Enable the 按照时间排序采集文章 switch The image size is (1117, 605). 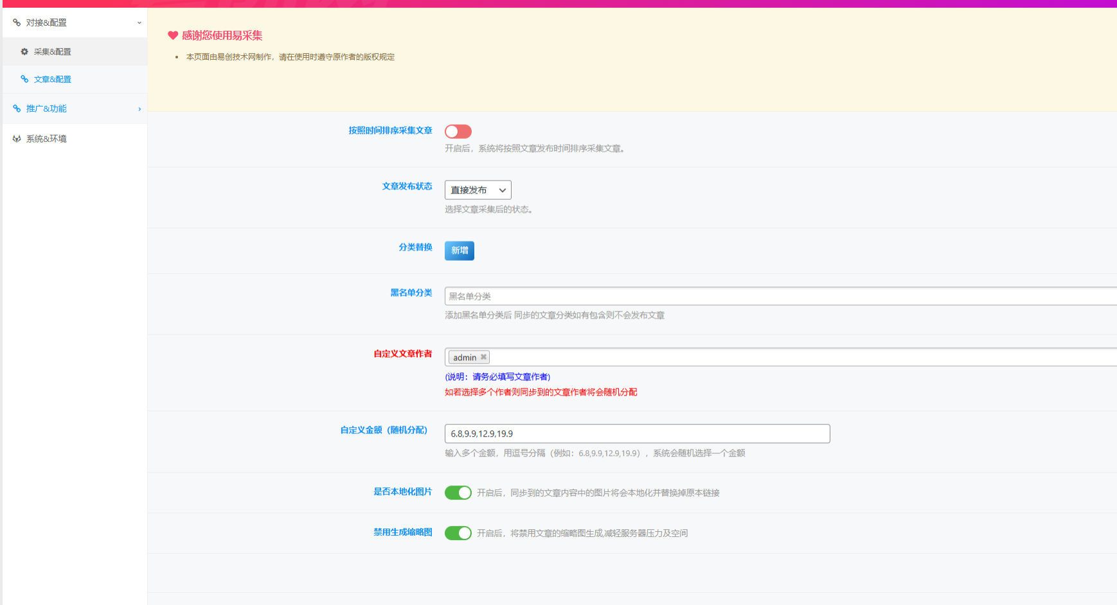tap(458, 132)
